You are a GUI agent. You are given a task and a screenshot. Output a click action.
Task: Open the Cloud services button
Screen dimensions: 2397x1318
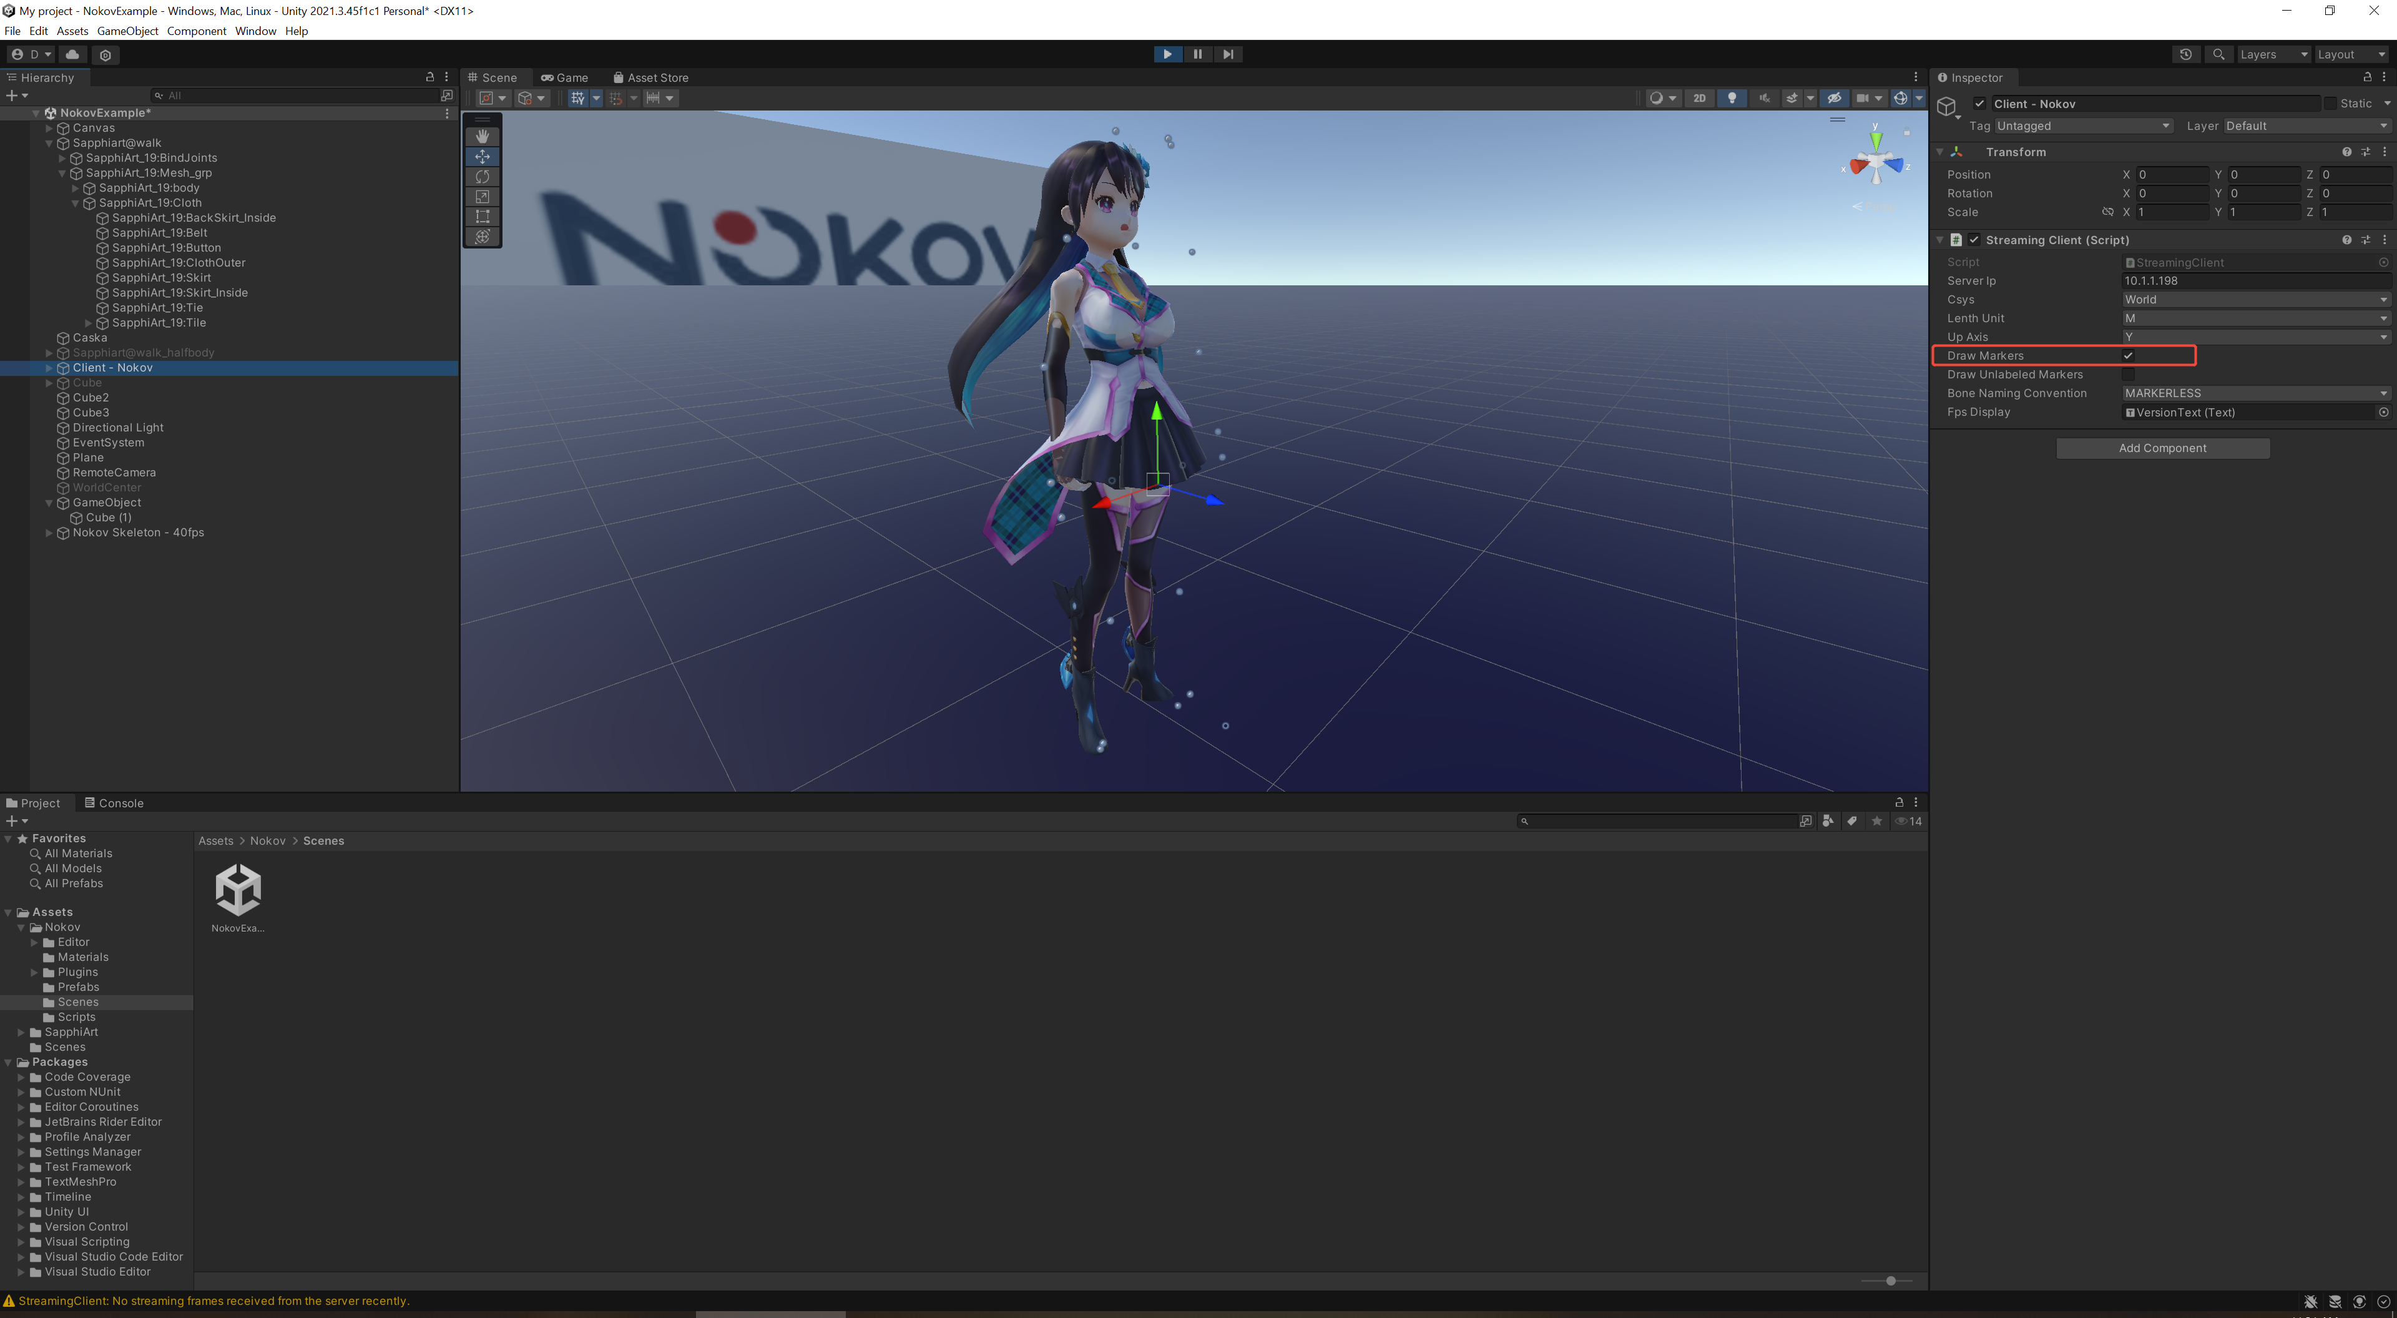coord(72,54)
